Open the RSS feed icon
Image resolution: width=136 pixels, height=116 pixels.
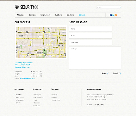(x=116, y=15)
